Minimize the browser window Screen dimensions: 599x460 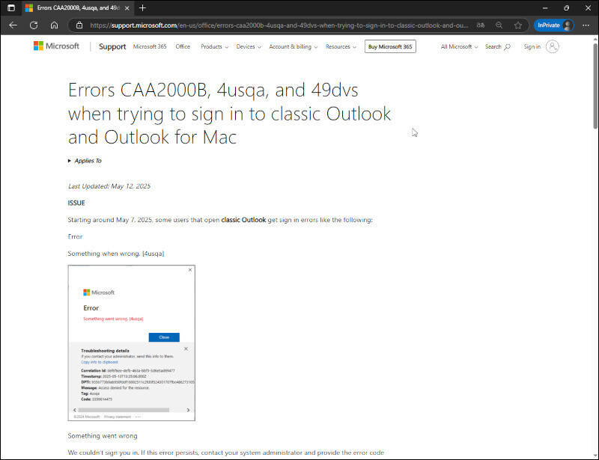(545, 8)
